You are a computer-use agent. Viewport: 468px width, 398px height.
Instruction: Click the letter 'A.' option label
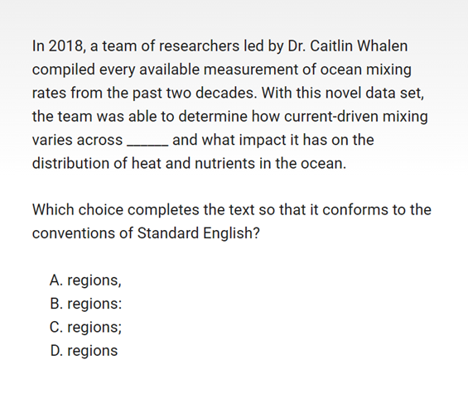coord(56,281)
